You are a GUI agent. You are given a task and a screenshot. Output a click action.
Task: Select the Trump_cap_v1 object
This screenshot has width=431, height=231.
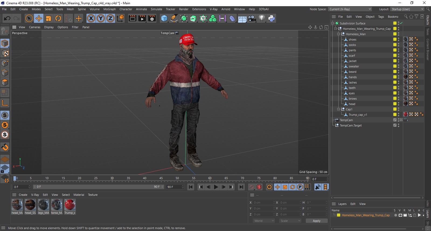pyautogui.click(x=358, y=115)
